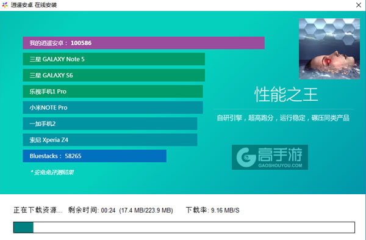Click the 安兔兔评测结果 footnote
Image resolution: width=366 pixels, height=240 pixels.
coord(52,172)
